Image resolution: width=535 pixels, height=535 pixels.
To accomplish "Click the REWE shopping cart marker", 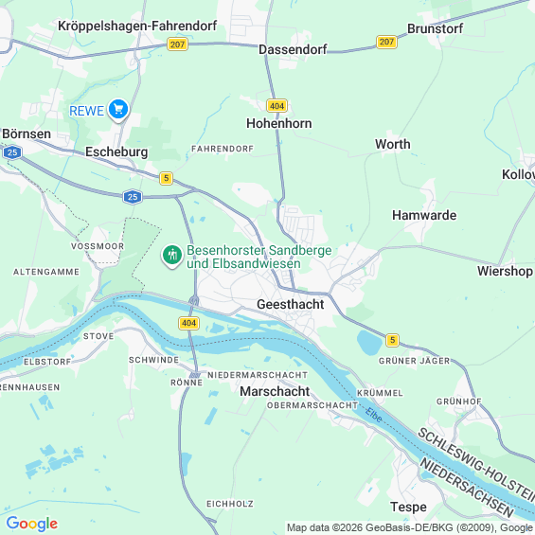I will pos(118,110).
